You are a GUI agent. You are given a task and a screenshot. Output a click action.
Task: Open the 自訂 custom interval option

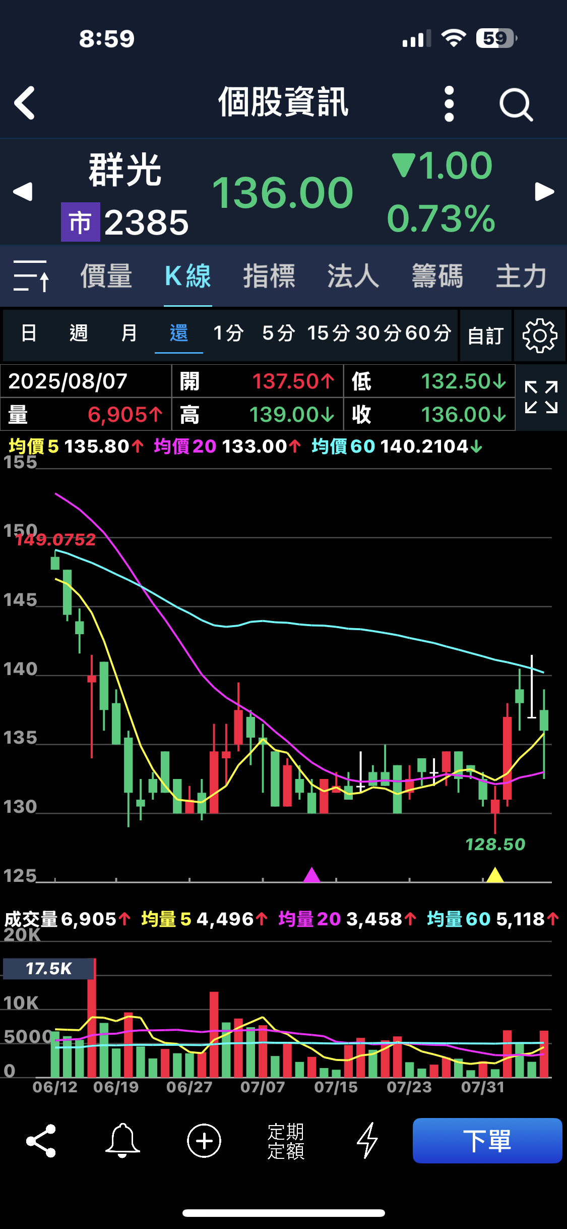[486, 336]
